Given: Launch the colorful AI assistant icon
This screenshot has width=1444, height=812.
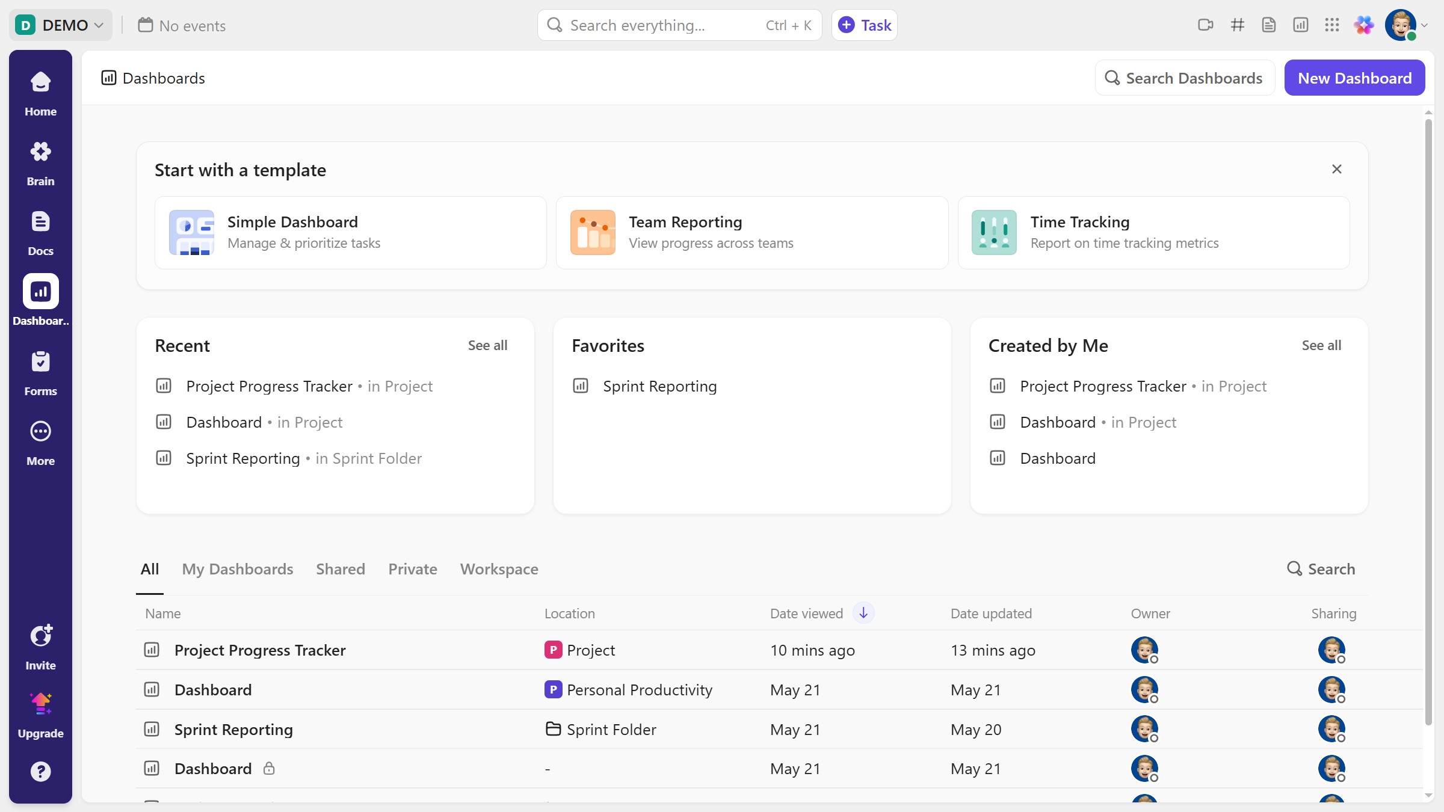Looking at the screenshot, I should click(1363, 25).
